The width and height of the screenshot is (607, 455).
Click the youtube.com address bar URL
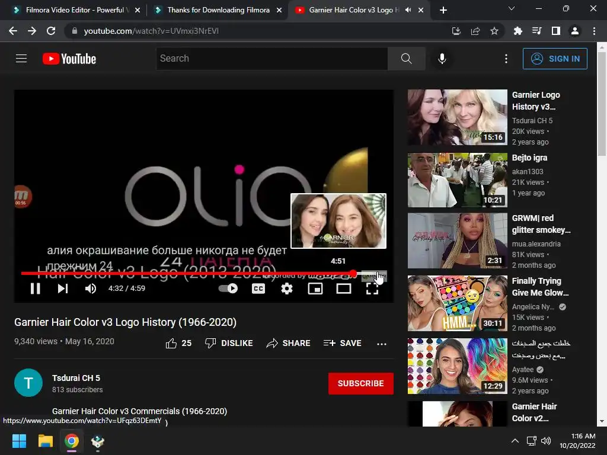coord(151,31)
